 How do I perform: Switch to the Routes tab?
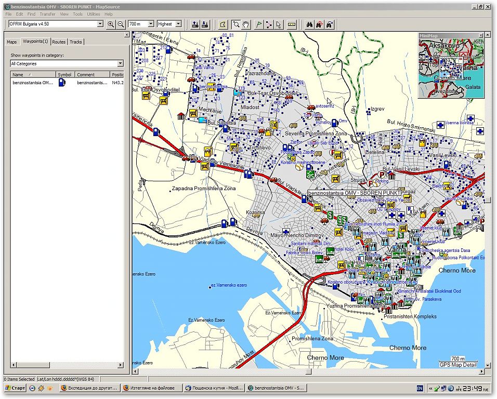pyautogui.click(x=59, y=42)
